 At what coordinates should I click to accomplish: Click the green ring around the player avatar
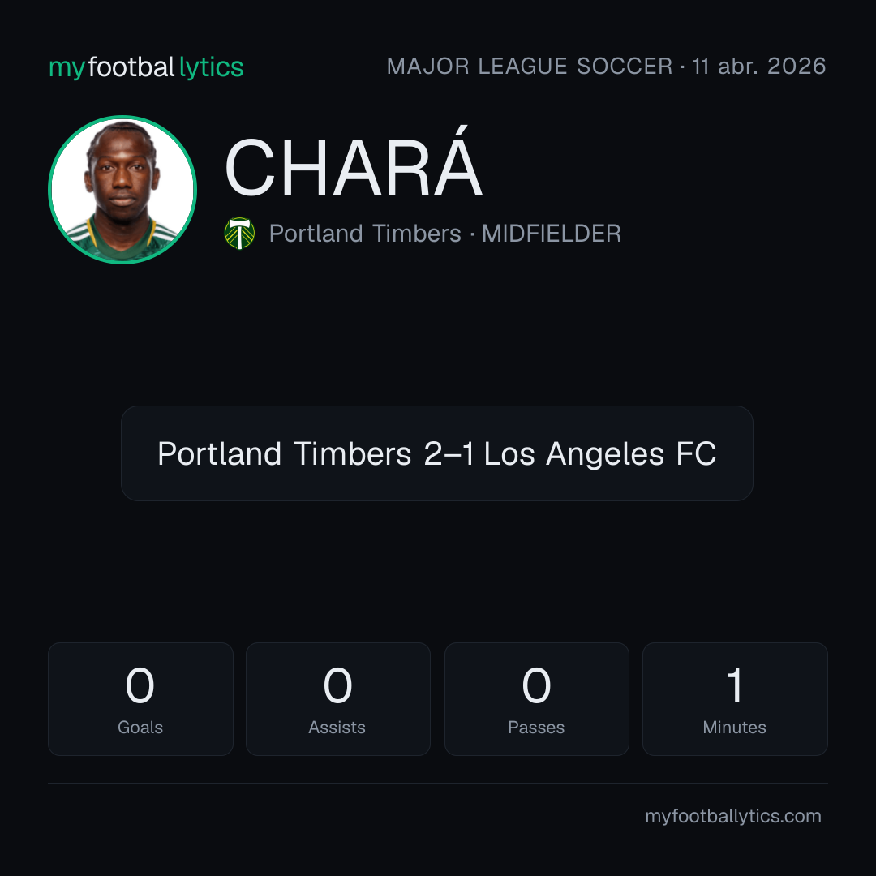[x=122, y=117]
